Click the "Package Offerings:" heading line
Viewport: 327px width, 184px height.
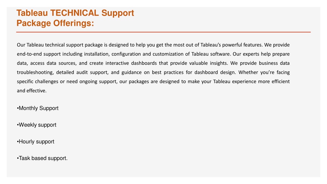coord(55,23)
